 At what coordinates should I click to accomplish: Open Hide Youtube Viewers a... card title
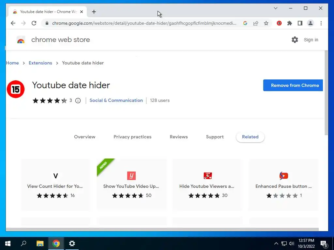point(206,186)
